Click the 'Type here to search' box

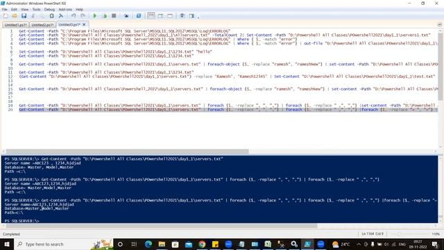pos(64,244)
